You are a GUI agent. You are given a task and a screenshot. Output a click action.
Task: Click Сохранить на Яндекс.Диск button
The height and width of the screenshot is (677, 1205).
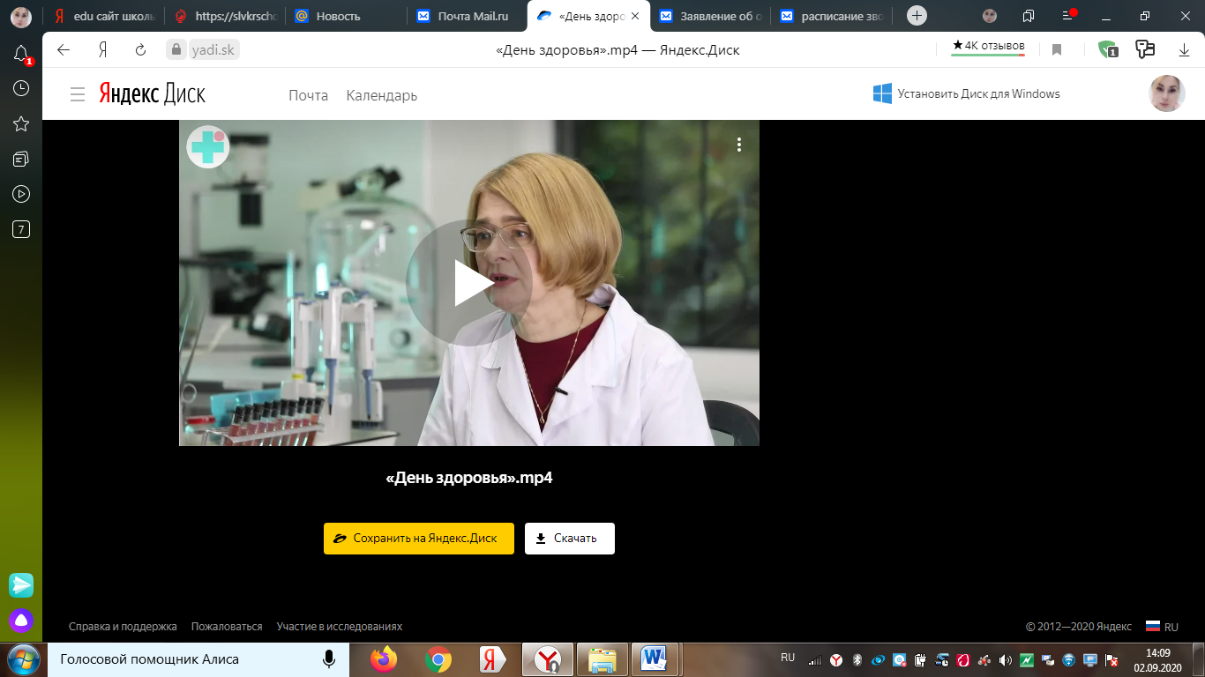tap(418, 539)
